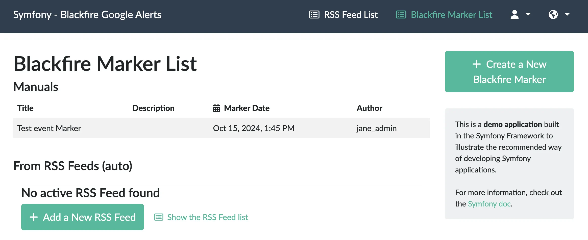Click the Marker Date column header
Screen dimensions: 588x240
pyautogui.click(x=247, y=108)
